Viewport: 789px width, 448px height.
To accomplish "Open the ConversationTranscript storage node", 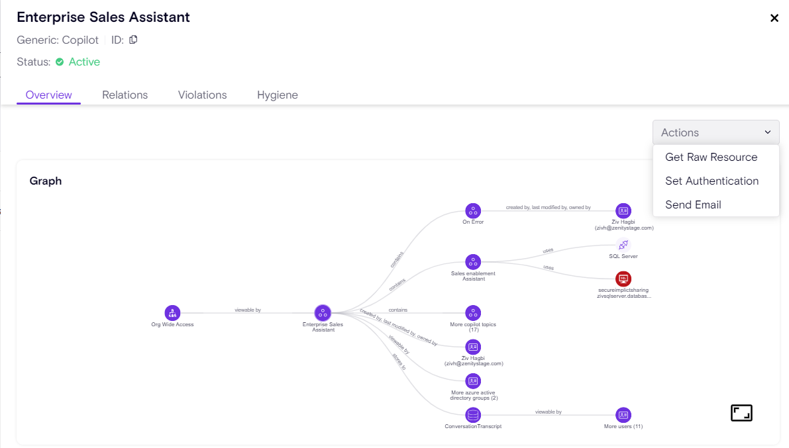I will click(x=472, y=415).
